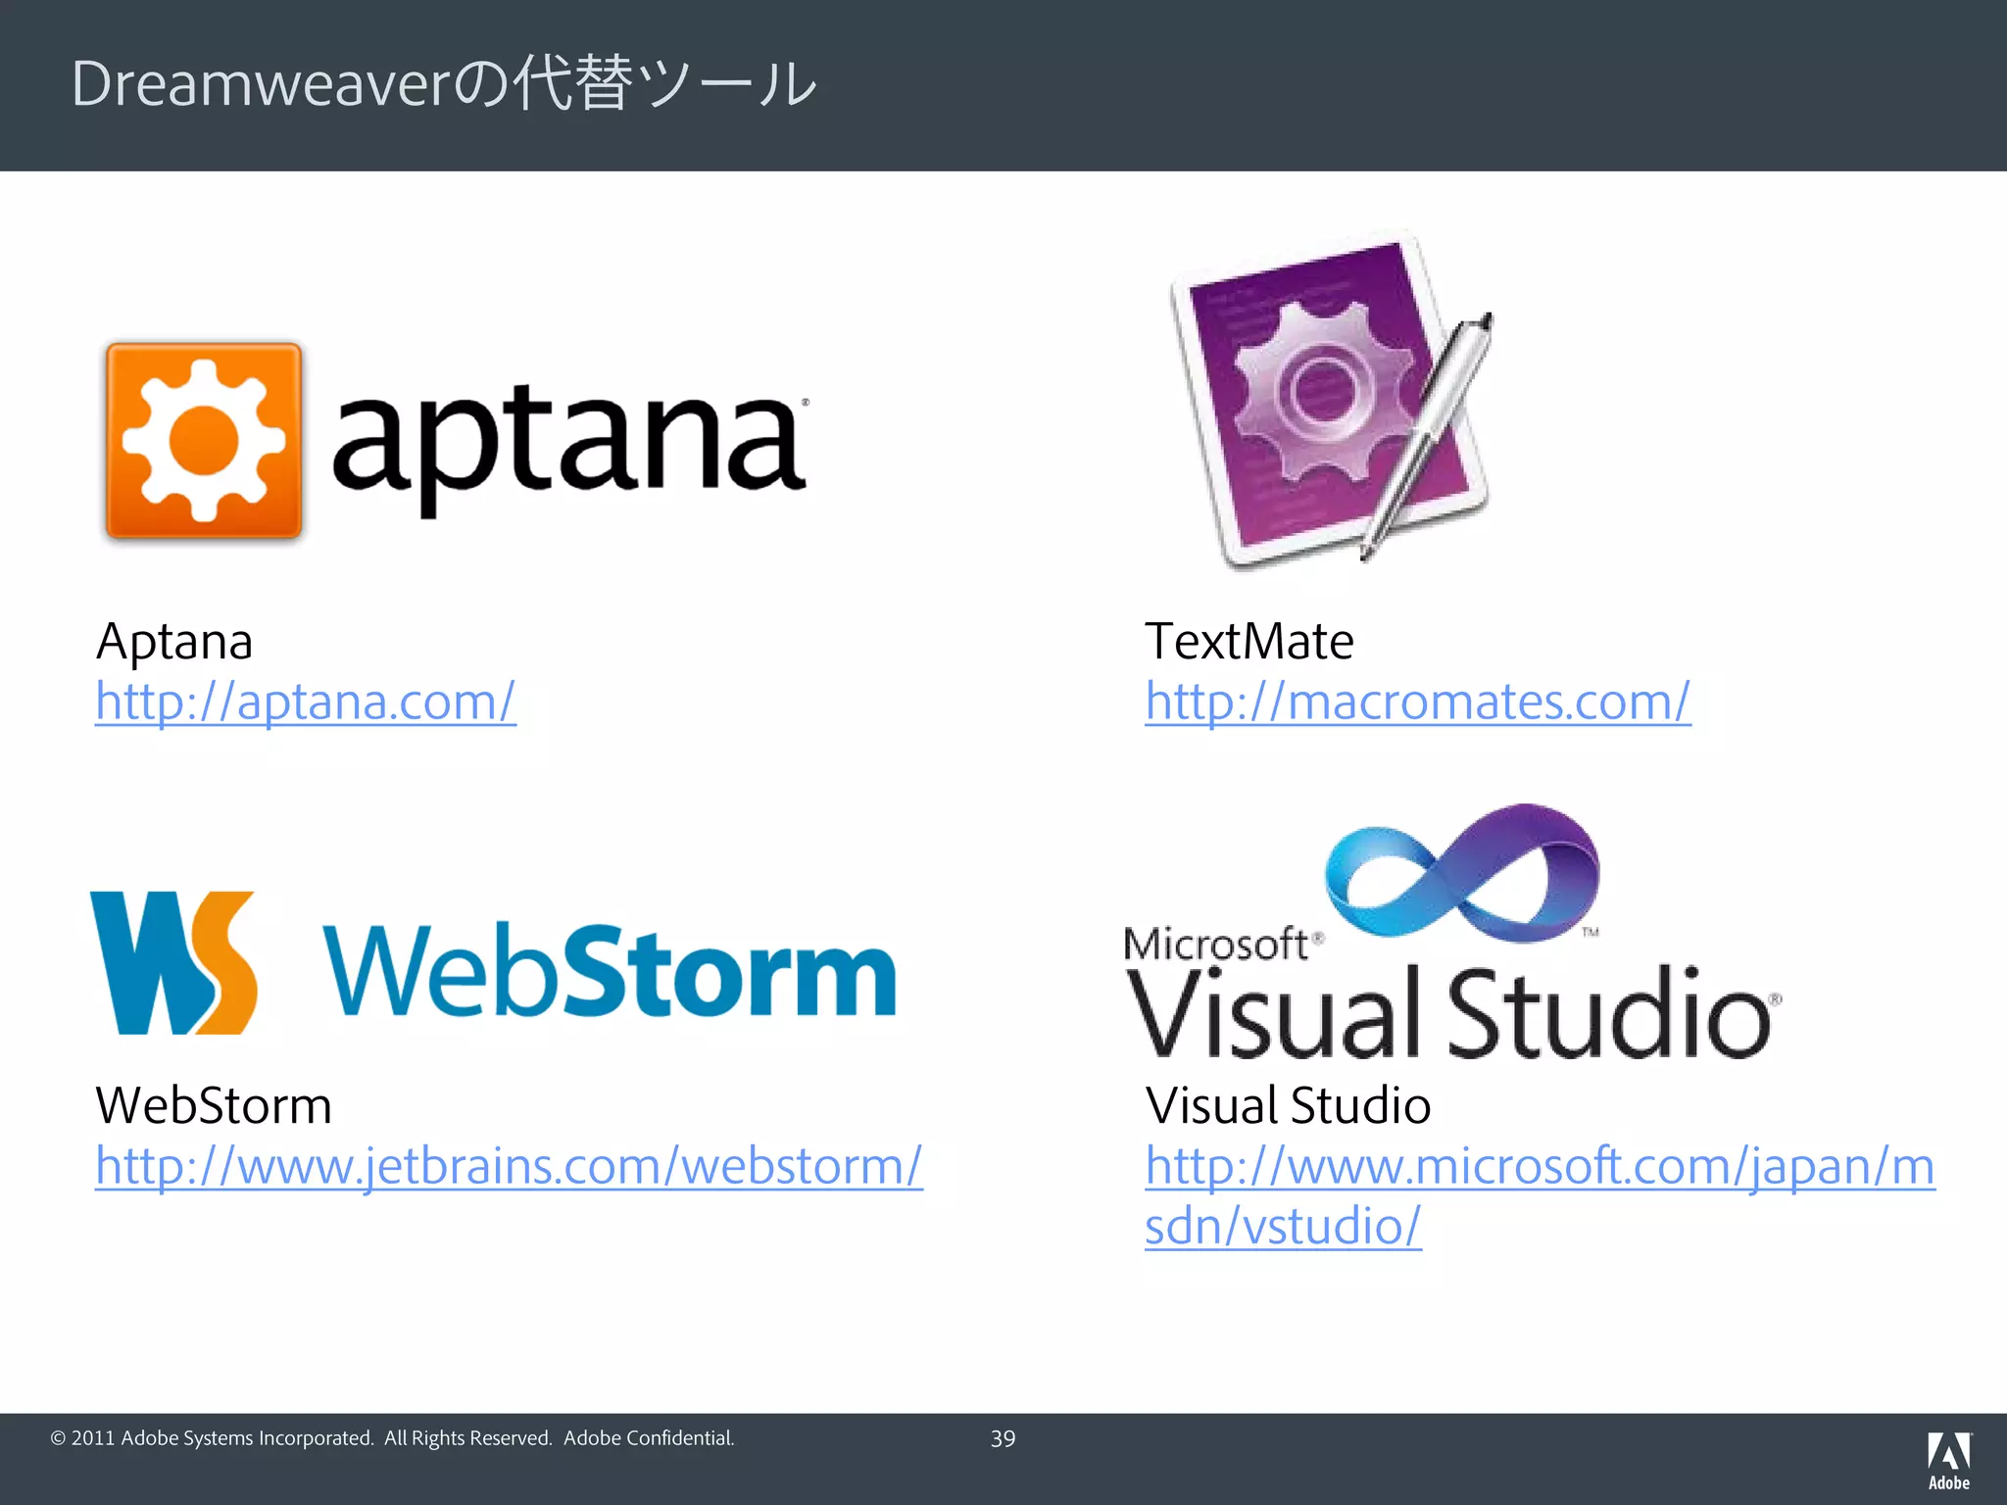Click the orange Aptana gear icon
The height and width of the screenshot is (1505, 2007).
204,441
